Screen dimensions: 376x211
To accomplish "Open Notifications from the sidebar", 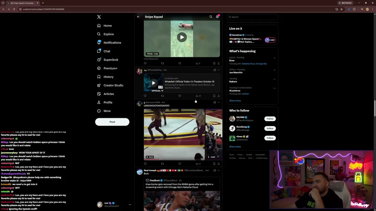I will pyautogui.click(x=109, y=43).
